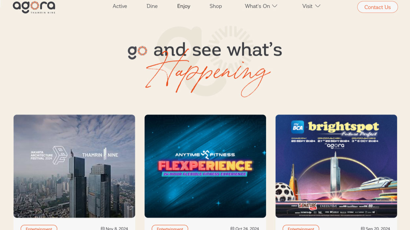Open the Anytime Fitness Flexperience event image
Viewport: 410px width, 230px height.
click(x=205, y=166)
